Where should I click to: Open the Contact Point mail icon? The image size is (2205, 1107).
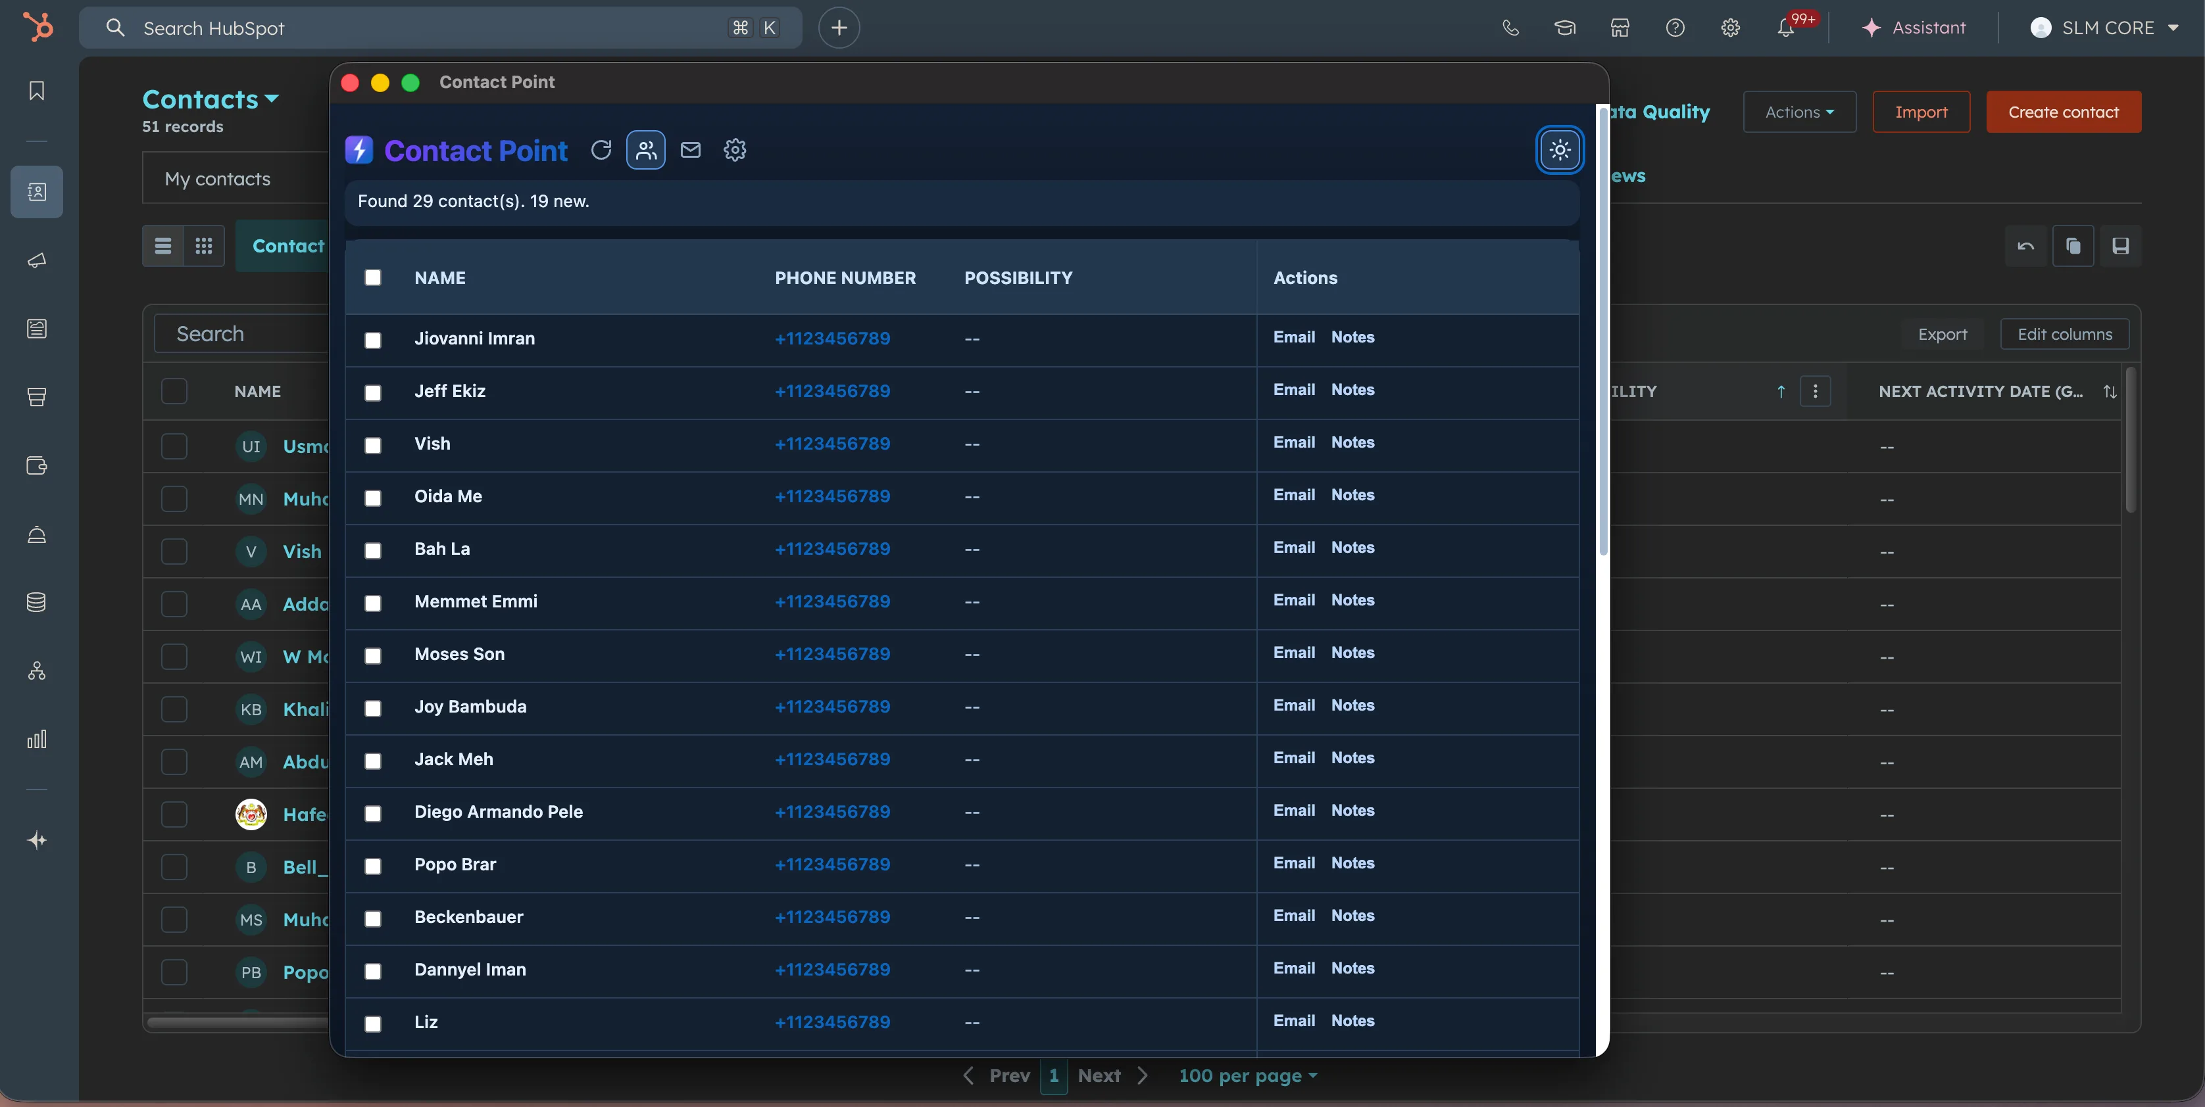tap(690, 150)
